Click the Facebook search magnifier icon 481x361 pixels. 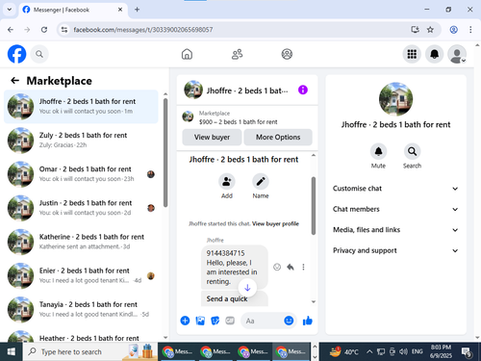pyautogui.click(x=39, y=54)
